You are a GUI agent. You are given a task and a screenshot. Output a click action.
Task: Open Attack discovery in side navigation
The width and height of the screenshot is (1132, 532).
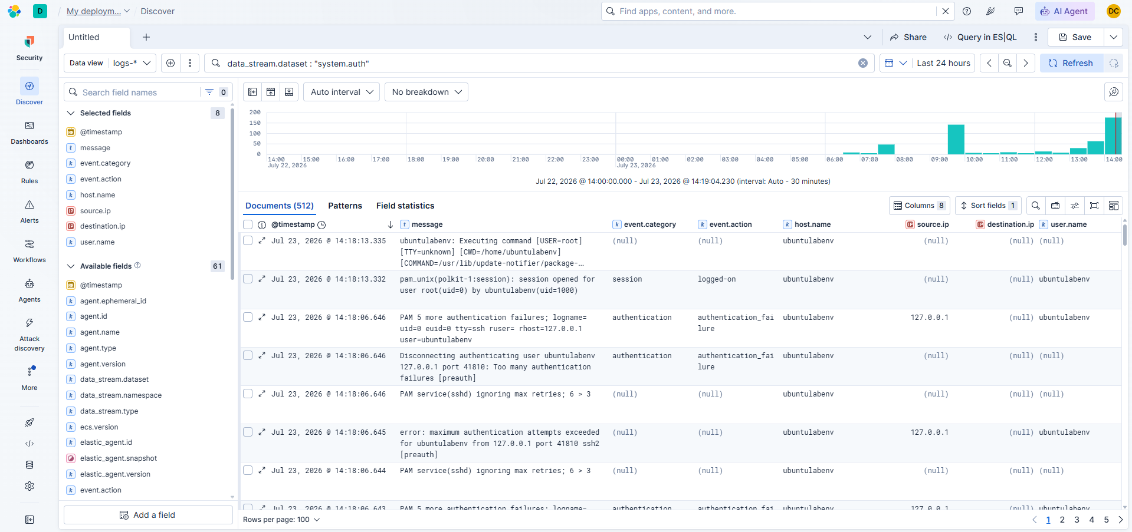29,335
